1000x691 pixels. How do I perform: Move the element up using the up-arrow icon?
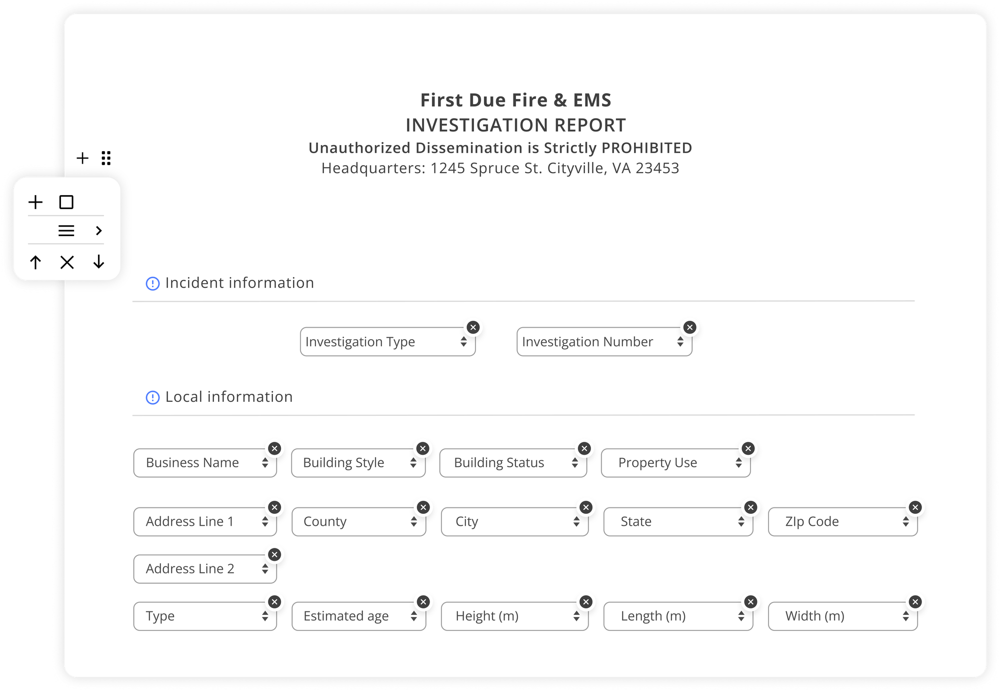pyautogui.click(x=35, y=262)
